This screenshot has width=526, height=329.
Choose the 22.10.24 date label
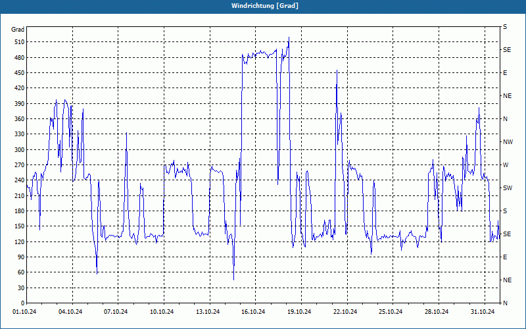coord(345,312)
